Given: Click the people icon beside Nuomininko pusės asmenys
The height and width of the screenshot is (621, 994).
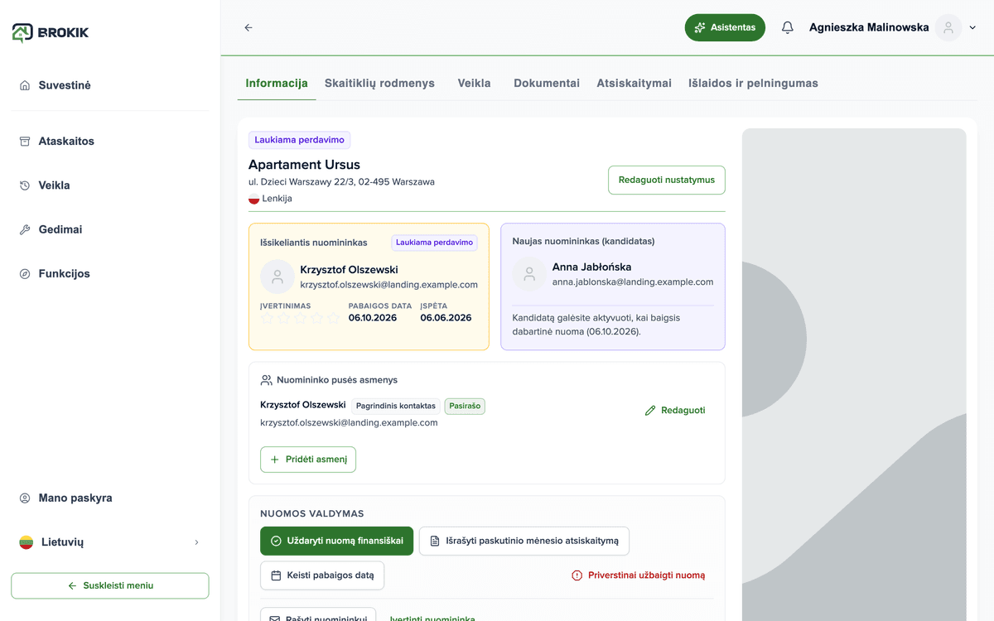Looking at the screenshot, I should pyautogui.click(x=266, y=380).
